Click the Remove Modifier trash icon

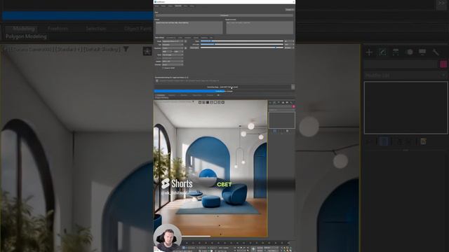(x=409, y=141)
